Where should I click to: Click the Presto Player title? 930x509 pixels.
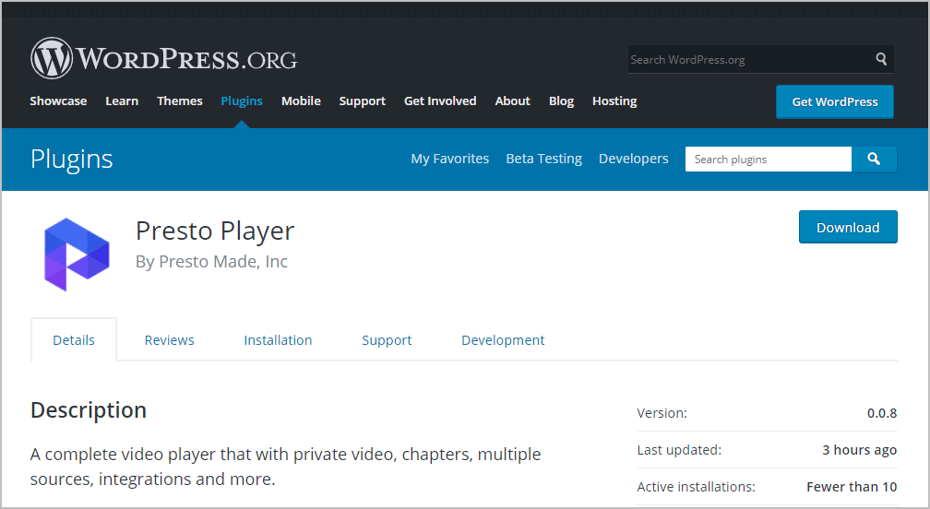pos(215,231)
